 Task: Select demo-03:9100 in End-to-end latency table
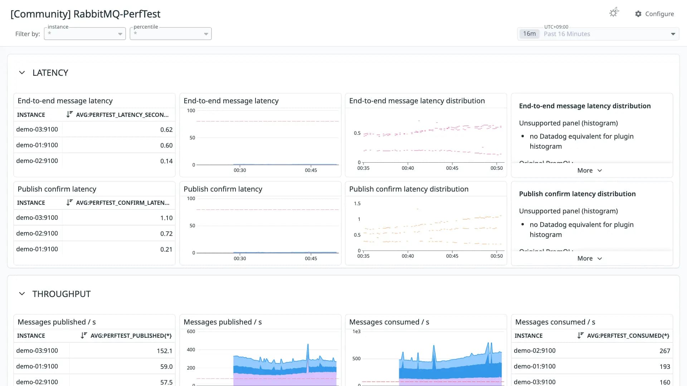(x=37, y=129)
